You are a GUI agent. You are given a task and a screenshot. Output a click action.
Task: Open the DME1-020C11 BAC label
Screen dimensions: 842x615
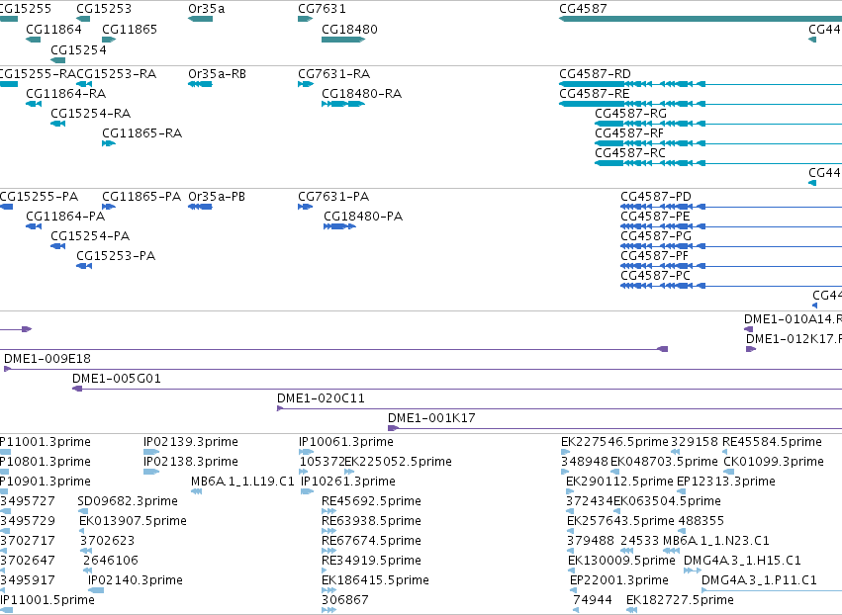coord(321,398)
